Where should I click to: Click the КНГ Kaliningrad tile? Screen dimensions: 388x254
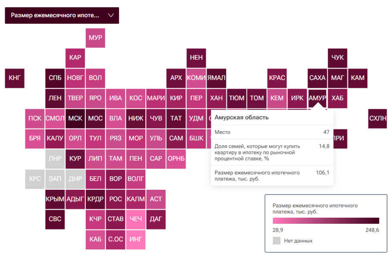click(14, 78)
